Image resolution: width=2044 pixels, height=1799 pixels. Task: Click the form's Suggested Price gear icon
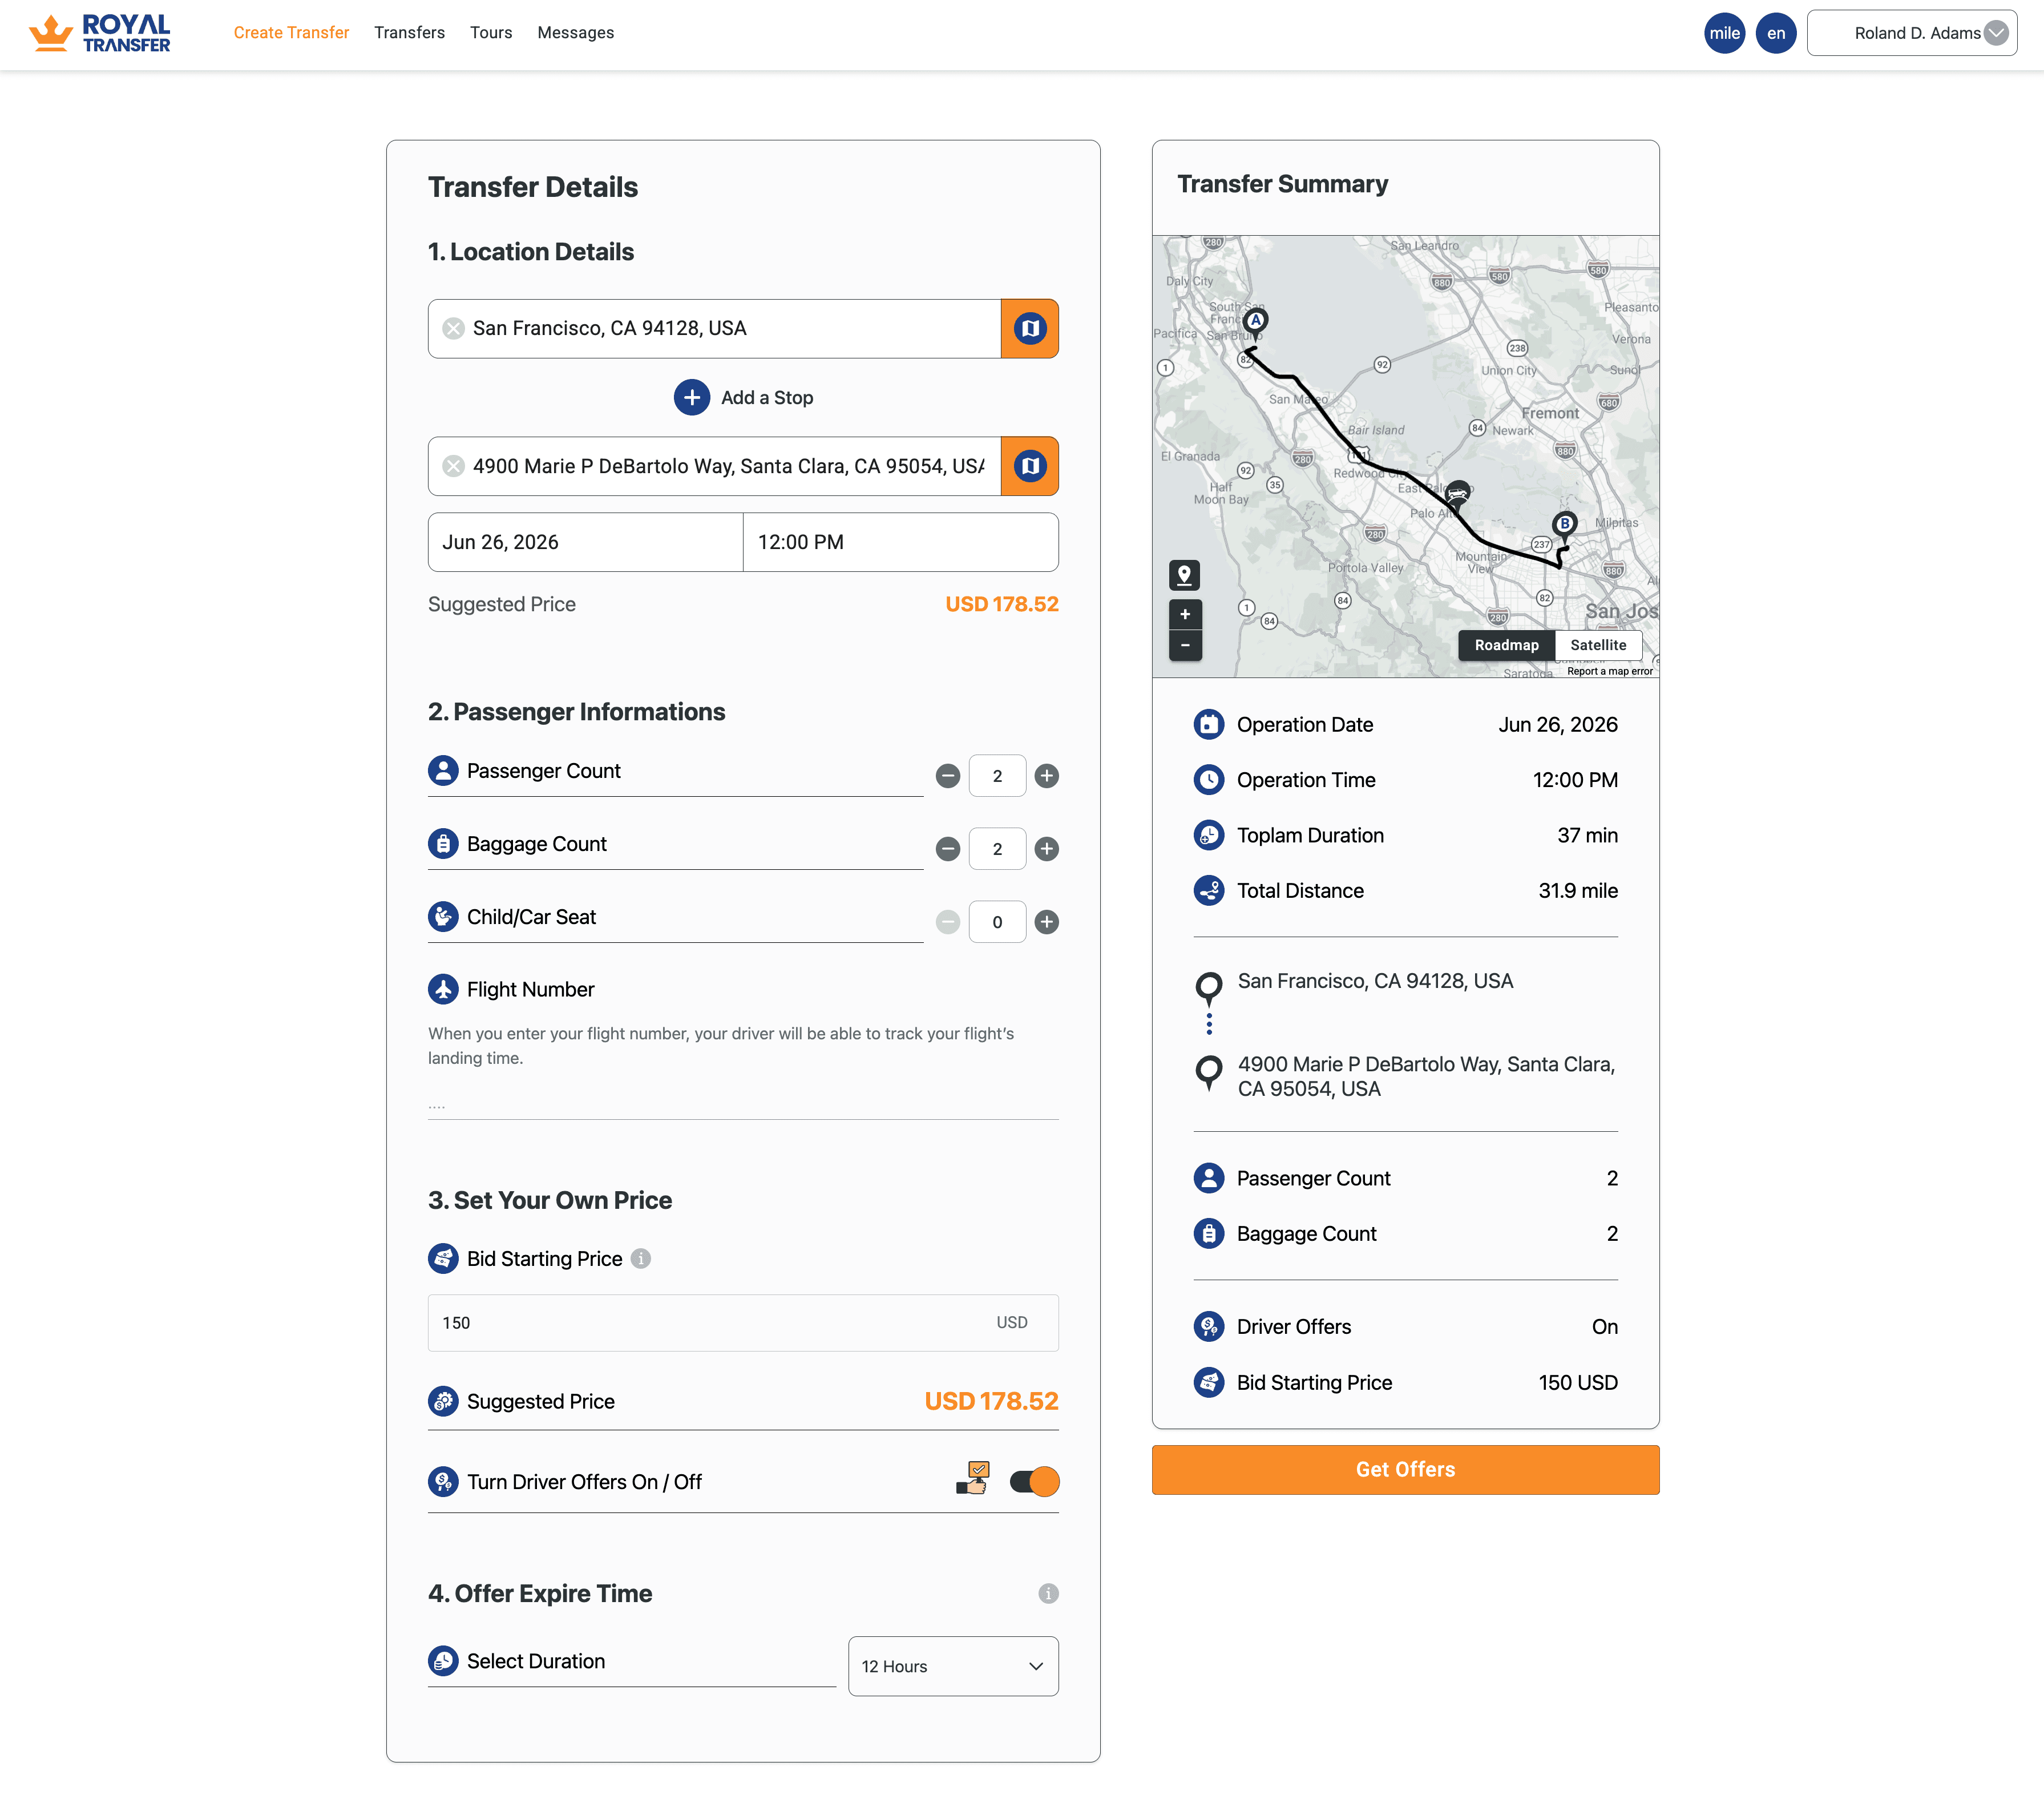coord(443,1402)
